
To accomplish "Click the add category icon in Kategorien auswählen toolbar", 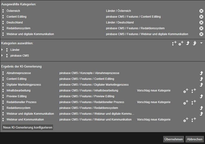I will 174,43.
